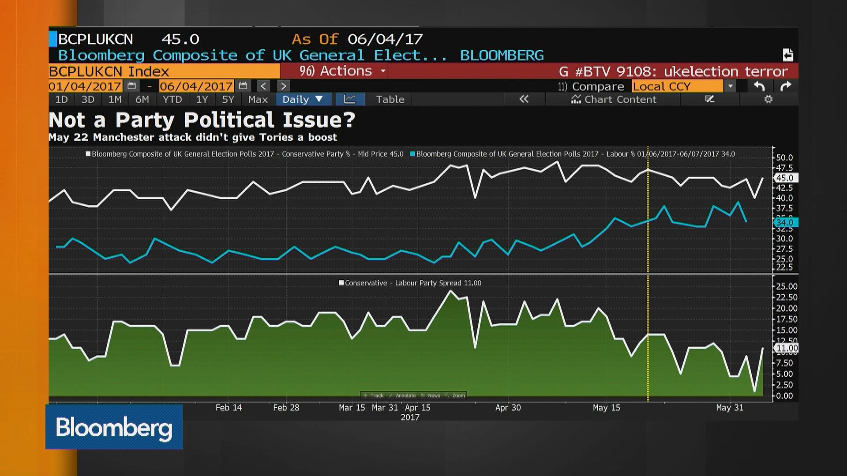Expand the Daily periodicity dropdown
Image resolution: width=847 pixels, height=476 pixels.
click(303, 99)
